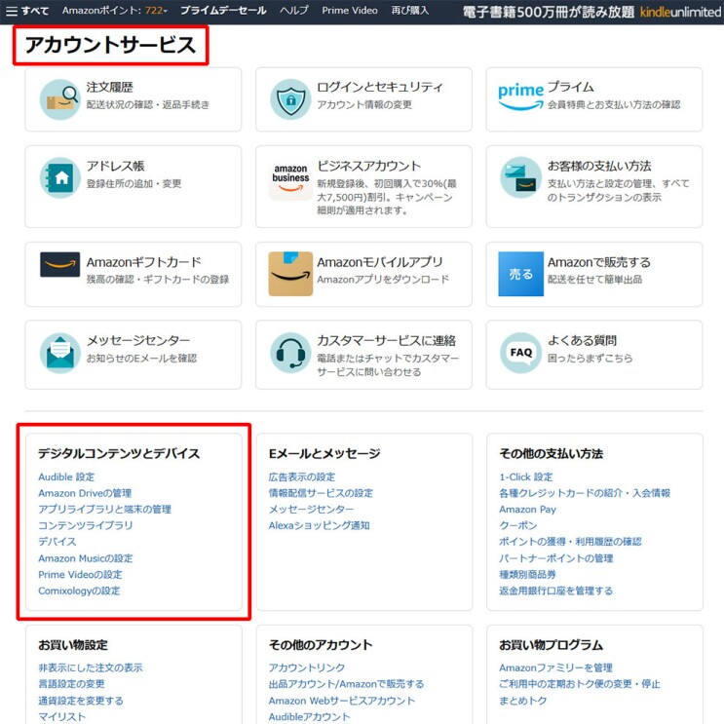
Task: Open the Amazonで販売する card title
Action: coord(599,262)
